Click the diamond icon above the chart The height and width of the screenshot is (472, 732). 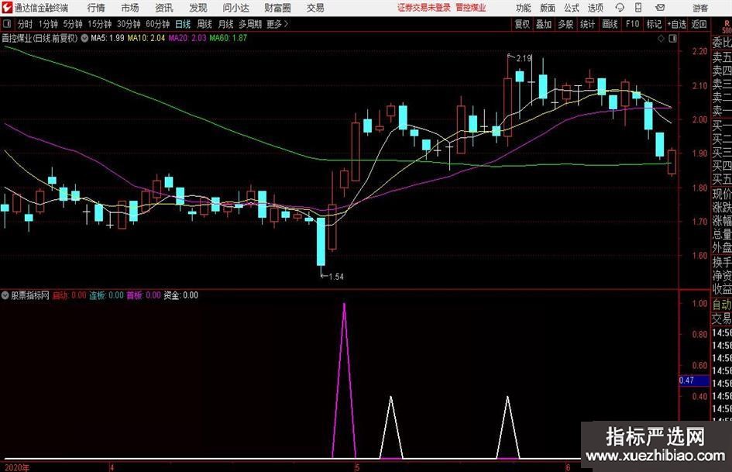pyautogui.click(x=661, y=39)
